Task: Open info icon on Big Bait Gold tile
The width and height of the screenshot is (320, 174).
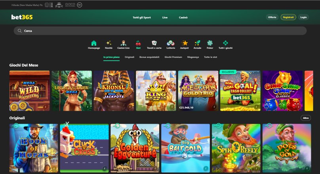Action: pyautogui.click(x=206, y=168)
